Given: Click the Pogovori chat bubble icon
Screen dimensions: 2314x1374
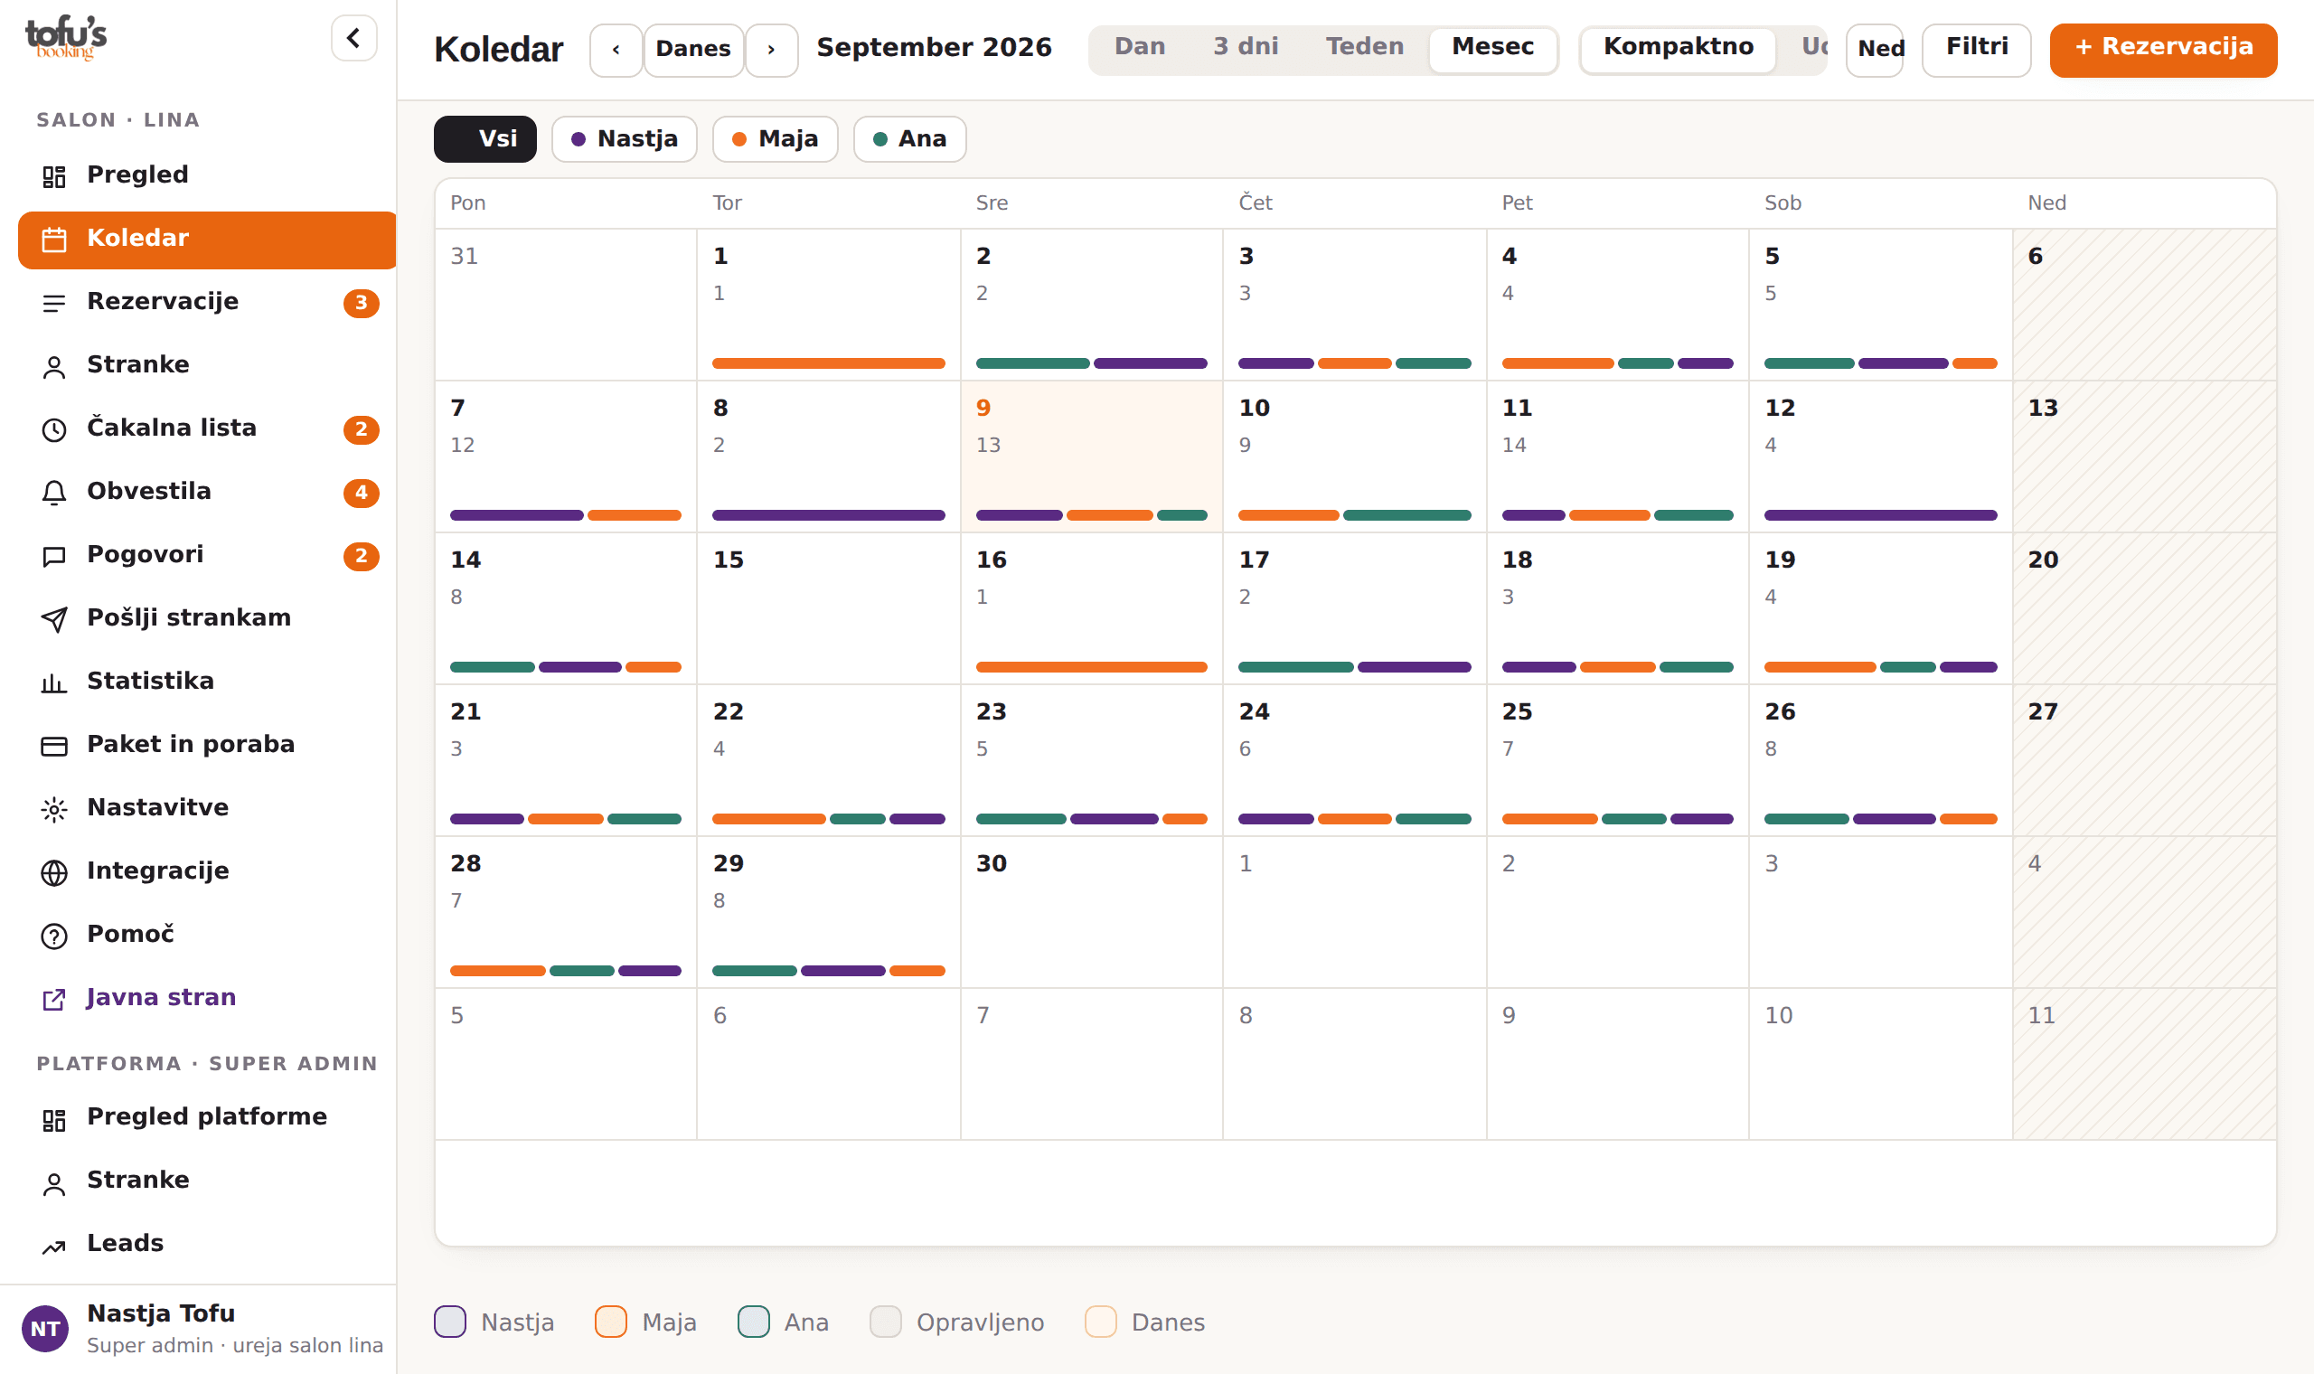Looking at the screenshot, I should coord(53,556).
